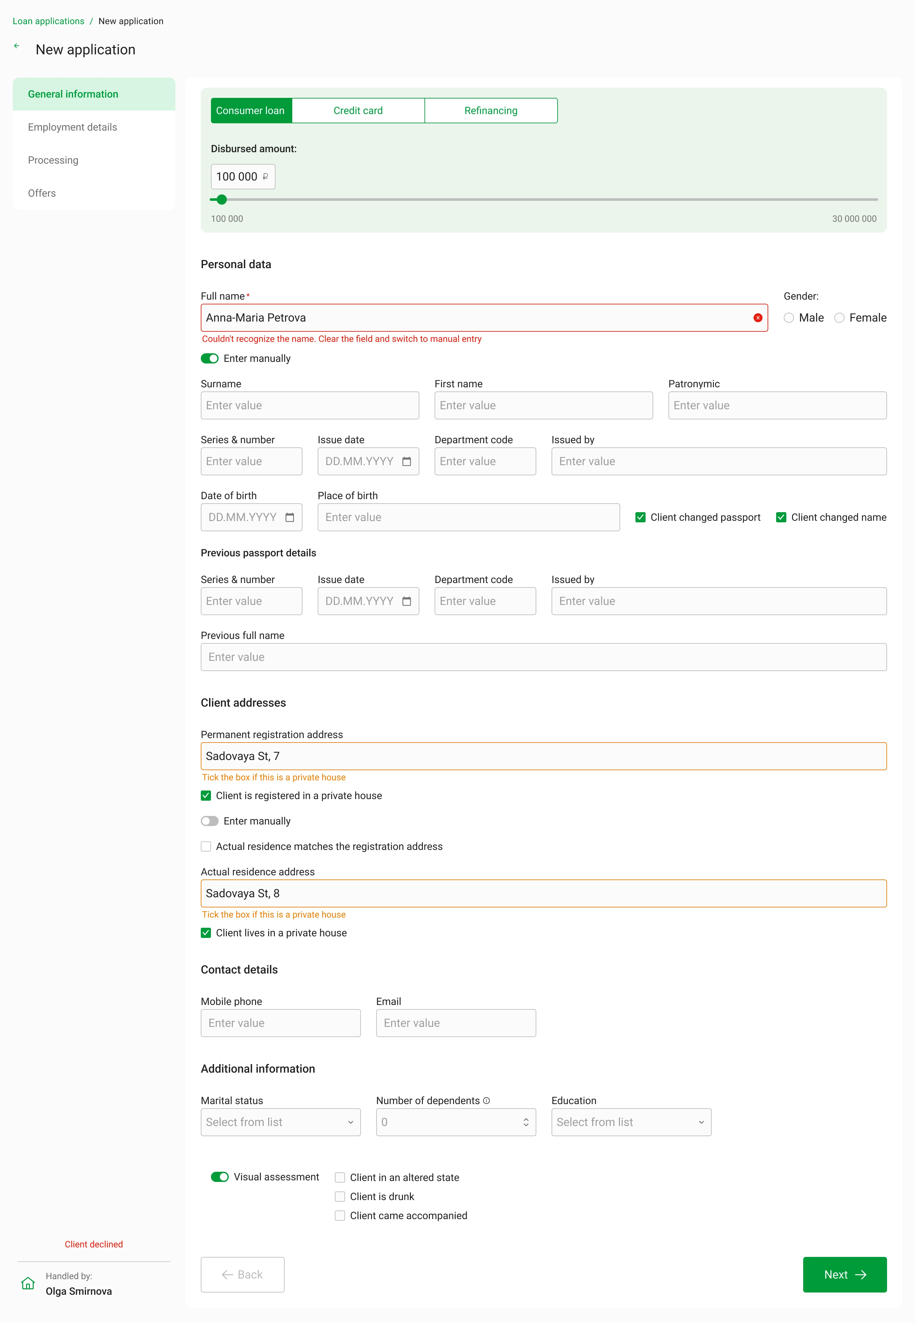Select Male gender radio button
The image size is (915, 1323).
point(789,318)
